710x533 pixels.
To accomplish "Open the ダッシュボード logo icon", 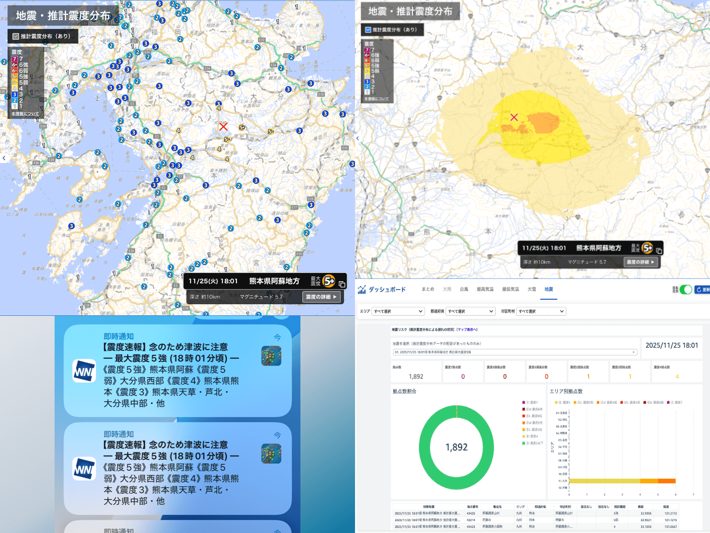I will [x=362, y=289].
